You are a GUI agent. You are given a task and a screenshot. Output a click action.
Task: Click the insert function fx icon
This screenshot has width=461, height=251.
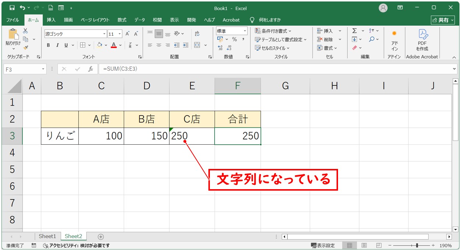coord(91,69)
